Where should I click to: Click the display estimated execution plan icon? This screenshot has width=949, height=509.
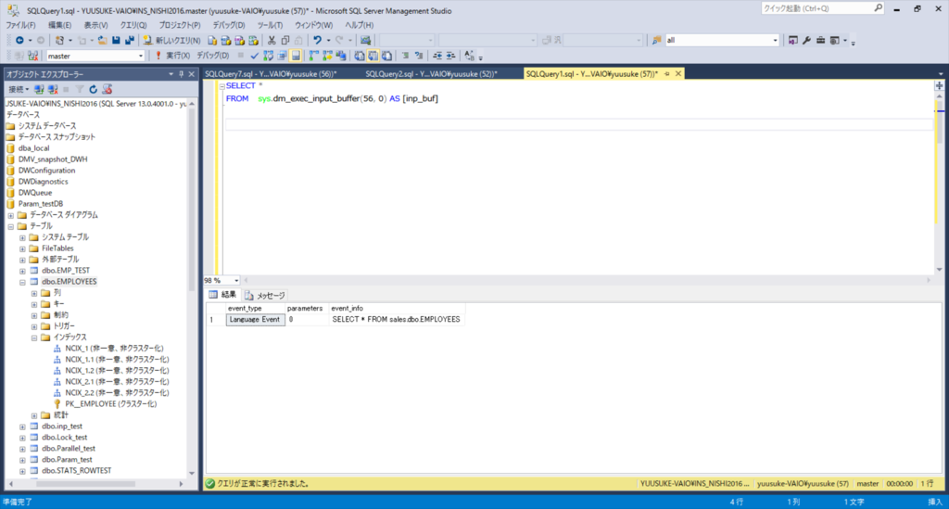click(268, 56)
